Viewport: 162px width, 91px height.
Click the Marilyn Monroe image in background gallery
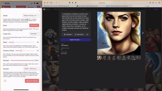coord(51,37)
